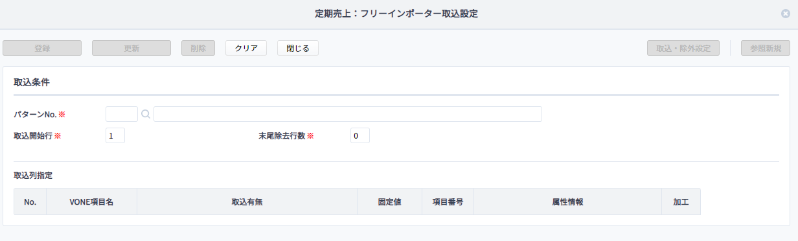Click the 登録 button

(x=42, y=48)
